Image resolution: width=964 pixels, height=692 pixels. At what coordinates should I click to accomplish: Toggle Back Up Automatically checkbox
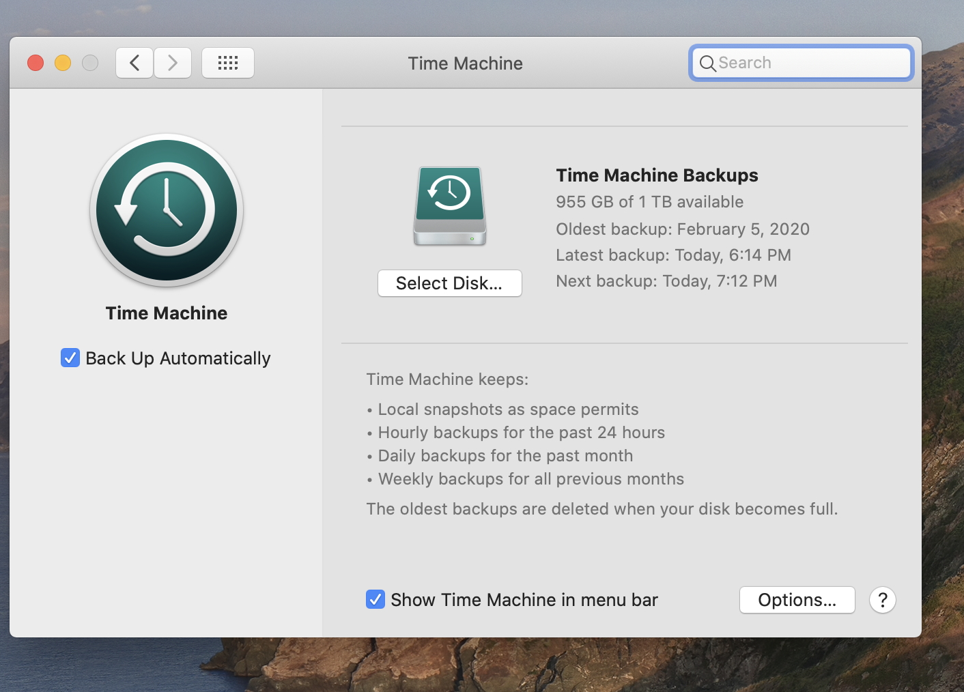click(x=70, y=358)
